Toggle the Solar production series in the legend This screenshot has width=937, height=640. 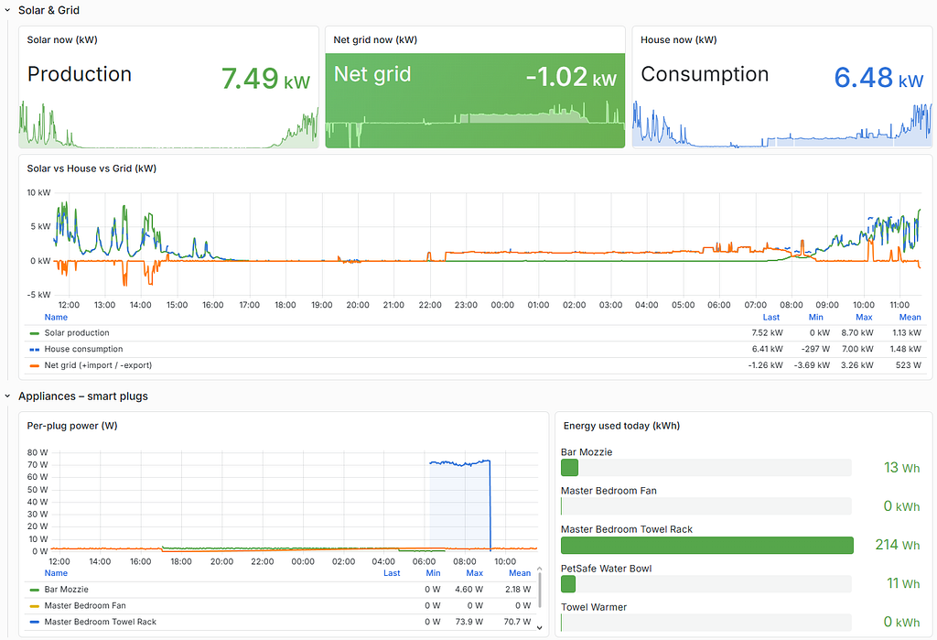(x=77, y=333)
